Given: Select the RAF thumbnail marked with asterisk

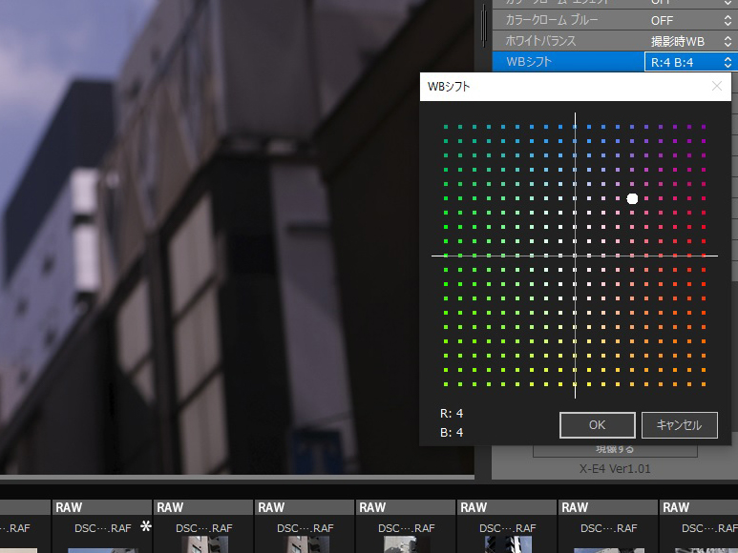Looking at the screenshot, I should [101, 526].
